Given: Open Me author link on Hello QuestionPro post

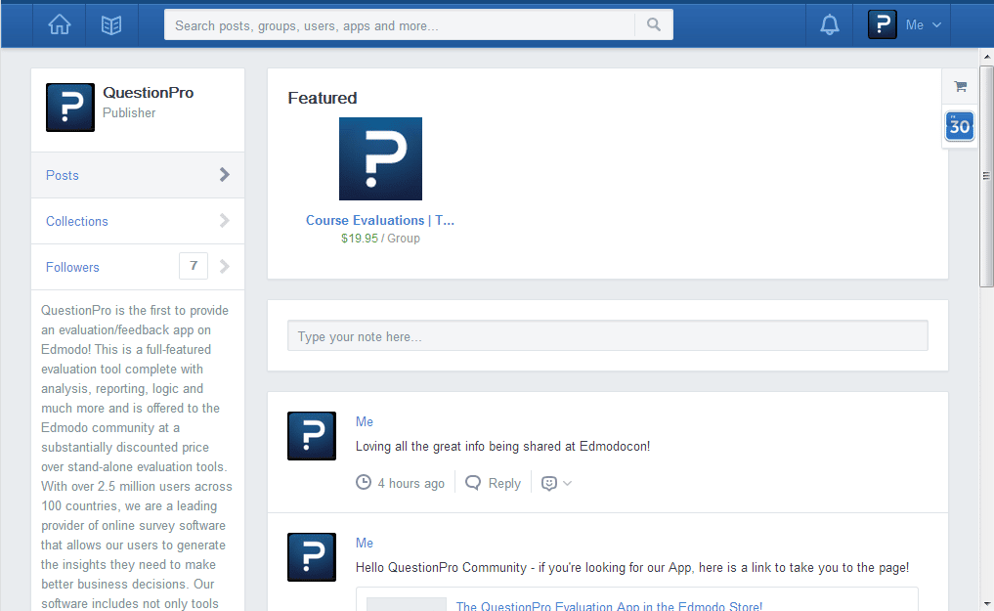Looking at the screenshot, I should [364, 543].
